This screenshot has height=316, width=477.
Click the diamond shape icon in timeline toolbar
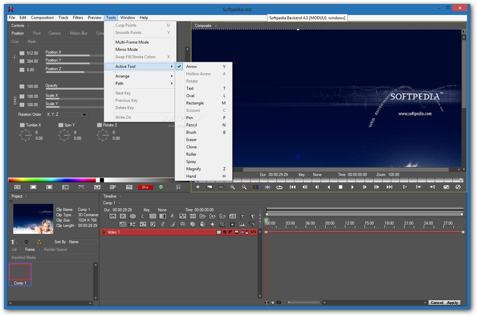[212, 224]
